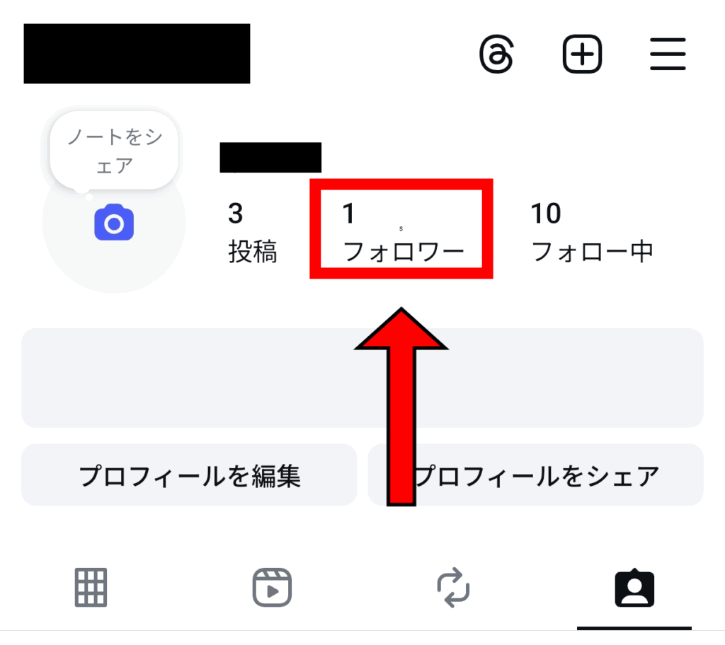725x645 pixels.
Task: Open the 10 フォロー中 following list
Action: (593, 232)
